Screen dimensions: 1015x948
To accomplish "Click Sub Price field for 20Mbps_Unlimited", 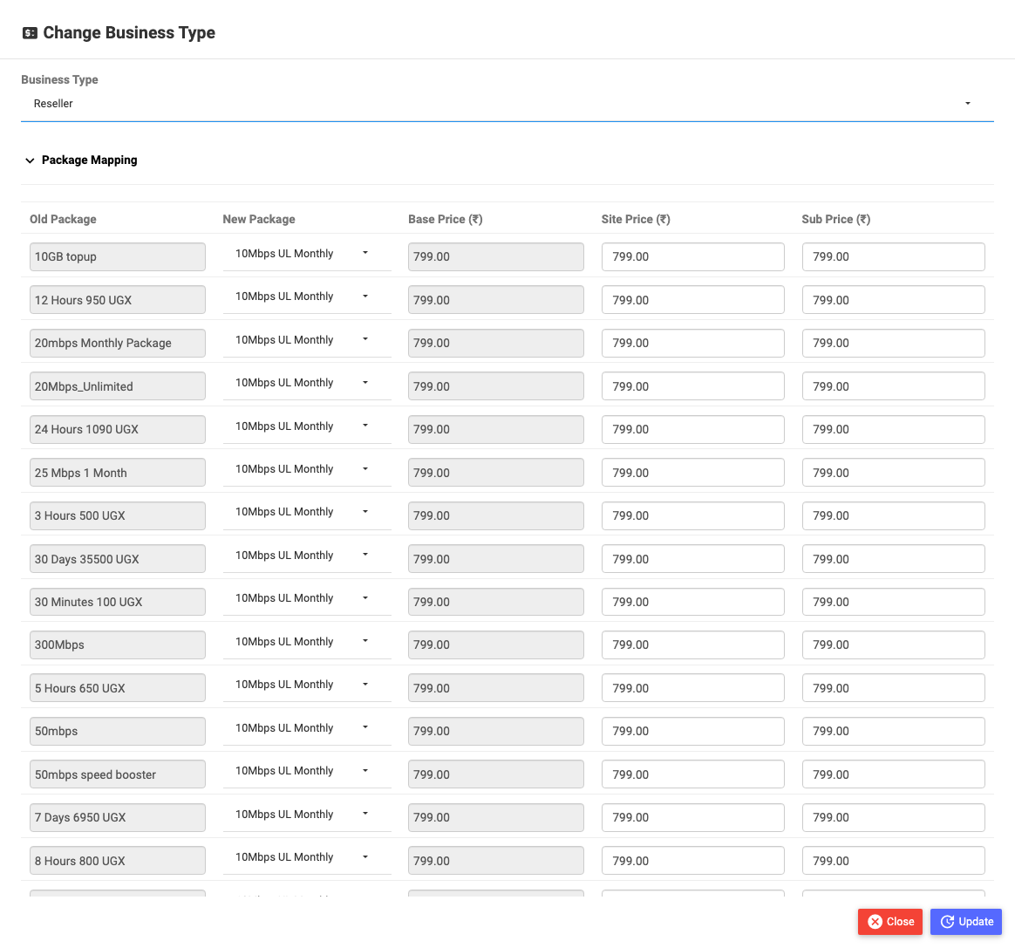I will [893, 386].
